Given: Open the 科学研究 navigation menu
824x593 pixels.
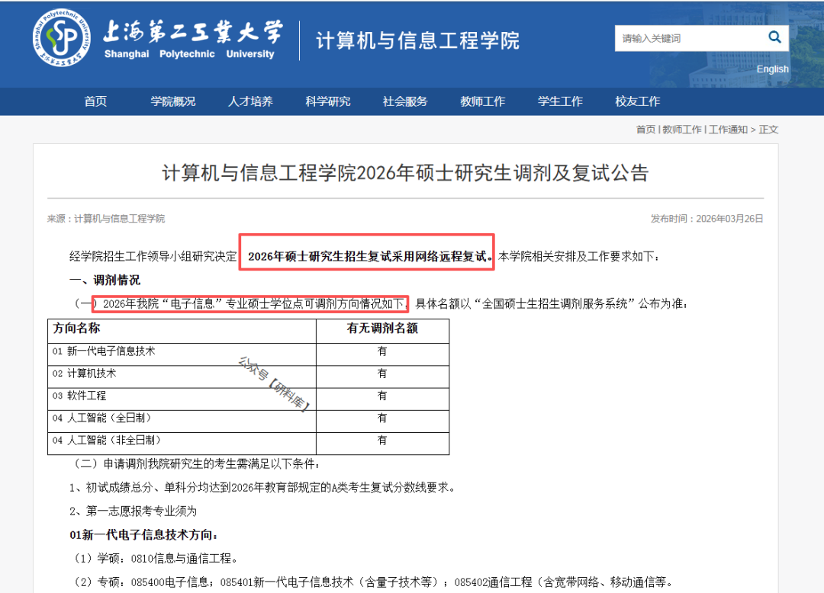Looking at the screenshot, I should click(x=328, y=101).
